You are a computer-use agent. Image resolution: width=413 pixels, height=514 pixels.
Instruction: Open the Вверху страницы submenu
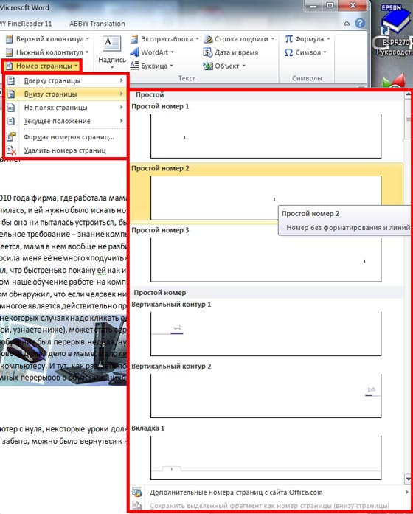66,80
